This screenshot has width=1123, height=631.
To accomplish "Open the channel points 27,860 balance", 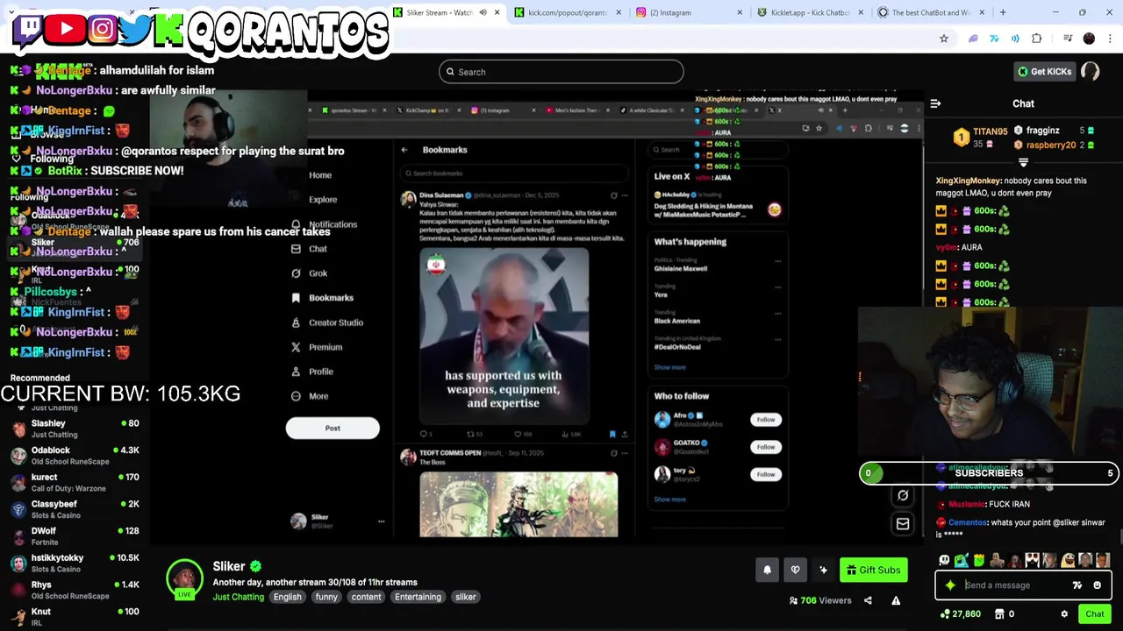I will [960, 614].
